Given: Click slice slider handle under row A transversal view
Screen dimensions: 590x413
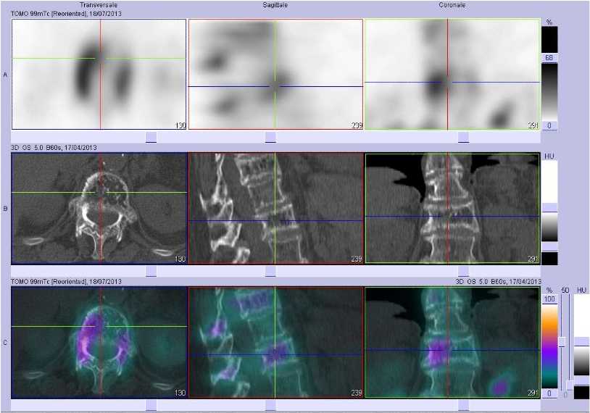Looking at the screenshot, I should pyautogui.click(x=151, y=137).
